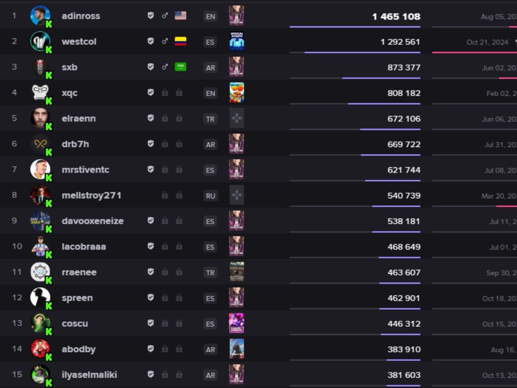This screenshot has height=388, width=517.
Task: Toggle the first lock icon on spreen's row
Action: coord(165,297)
